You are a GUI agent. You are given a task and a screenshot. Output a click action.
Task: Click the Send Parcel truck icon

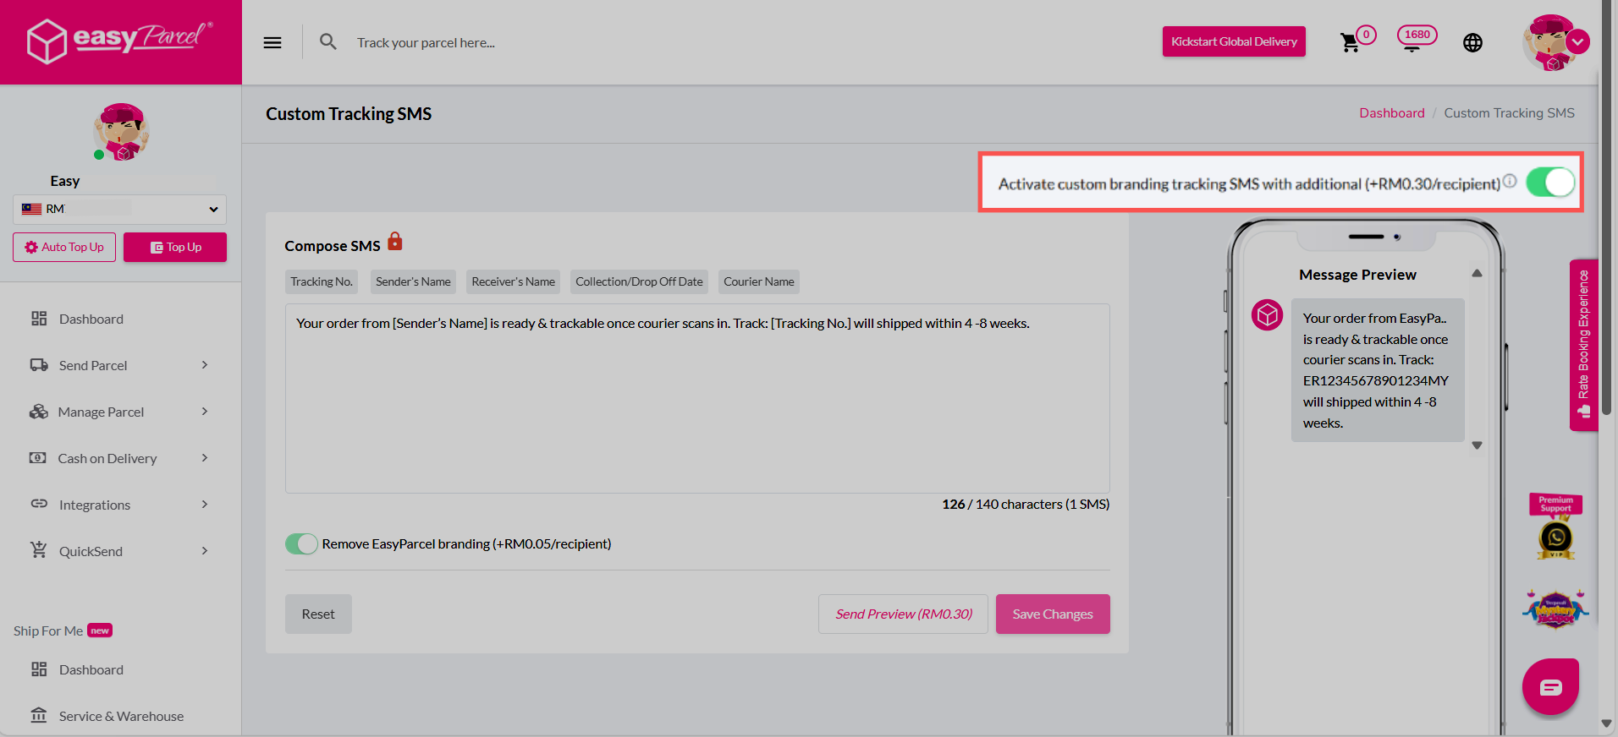click(x=39, y=365)
